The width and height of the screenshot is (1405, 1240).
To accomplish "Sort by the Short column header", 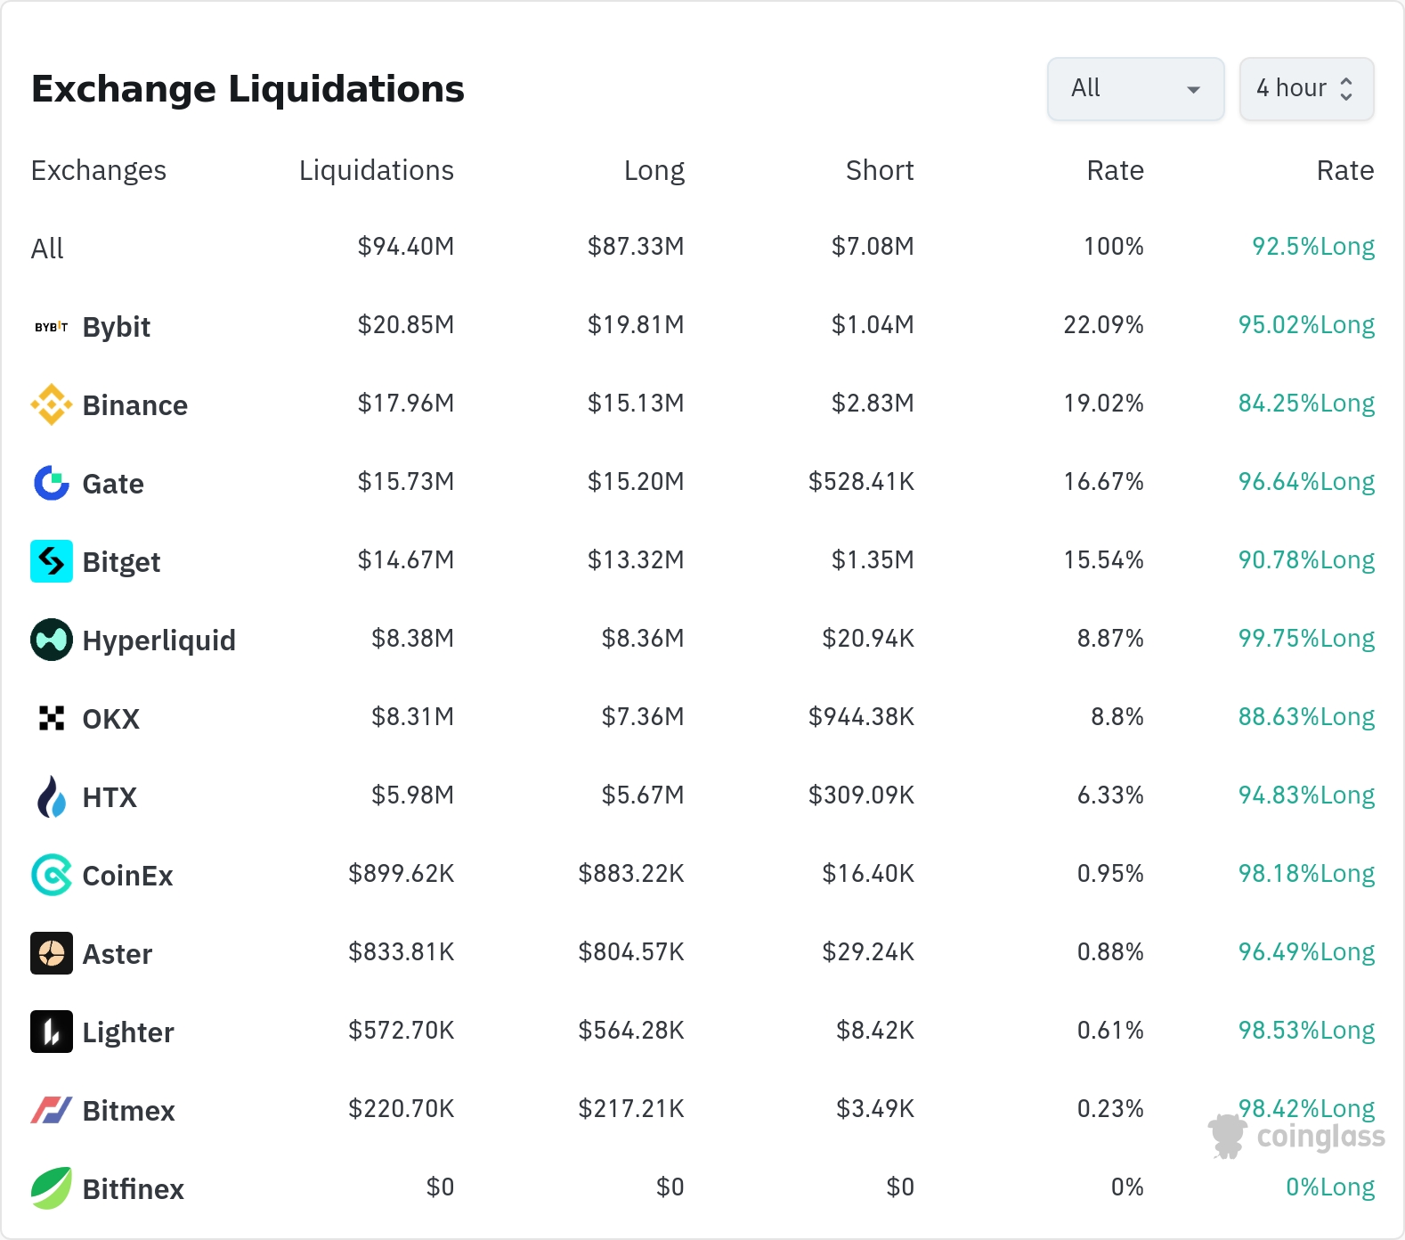I will click(x=879, y=170).
